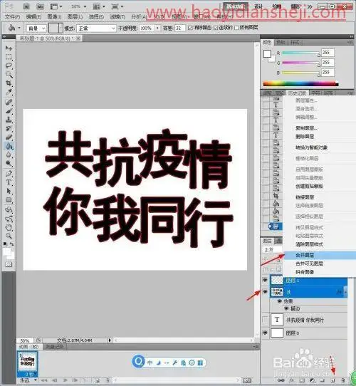The height and width of the screenshot is (386, 356).
Task: Open the 前景 fill source dropdown
Action: point(36,28)
